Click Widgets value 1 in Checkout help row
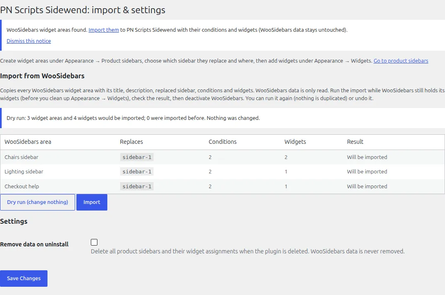This screenshot has height=295, width=445. [286, 186]
